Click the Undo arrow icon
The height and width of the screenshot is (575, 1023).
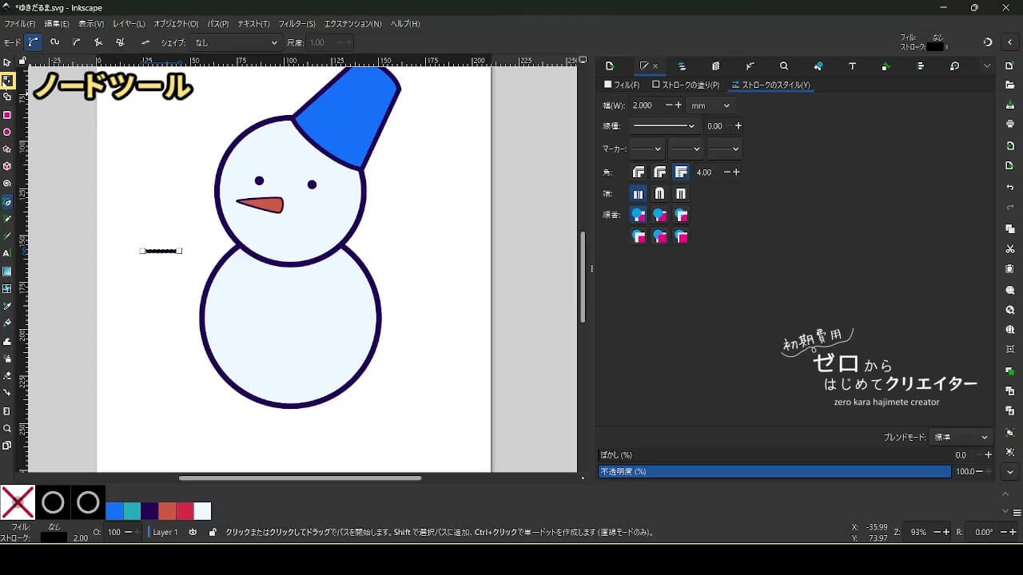1010,188
